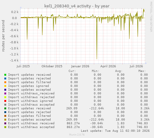This screenshot has width=154, height=138.
Task: Click the 'Januar 2026' x-axis label
Action: 80,66
